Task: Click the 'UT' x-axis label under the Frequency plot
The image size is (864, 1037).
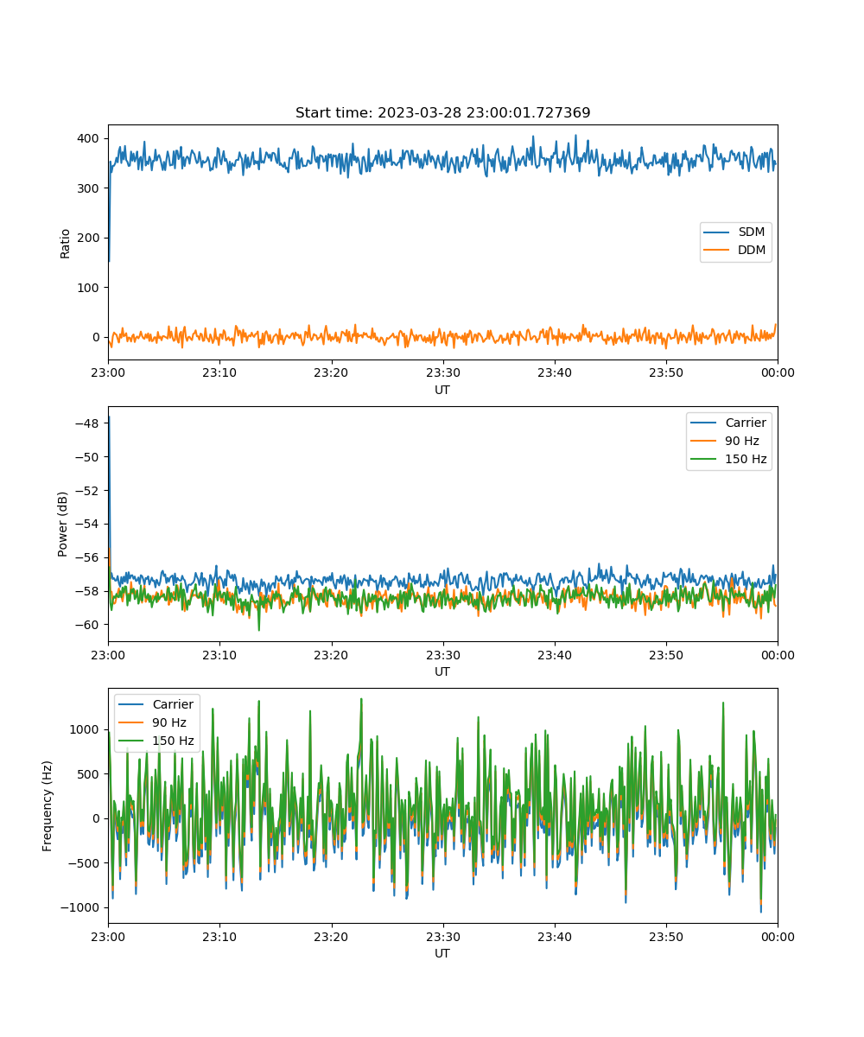Action: pyautogui.click(x=442, y=953)
